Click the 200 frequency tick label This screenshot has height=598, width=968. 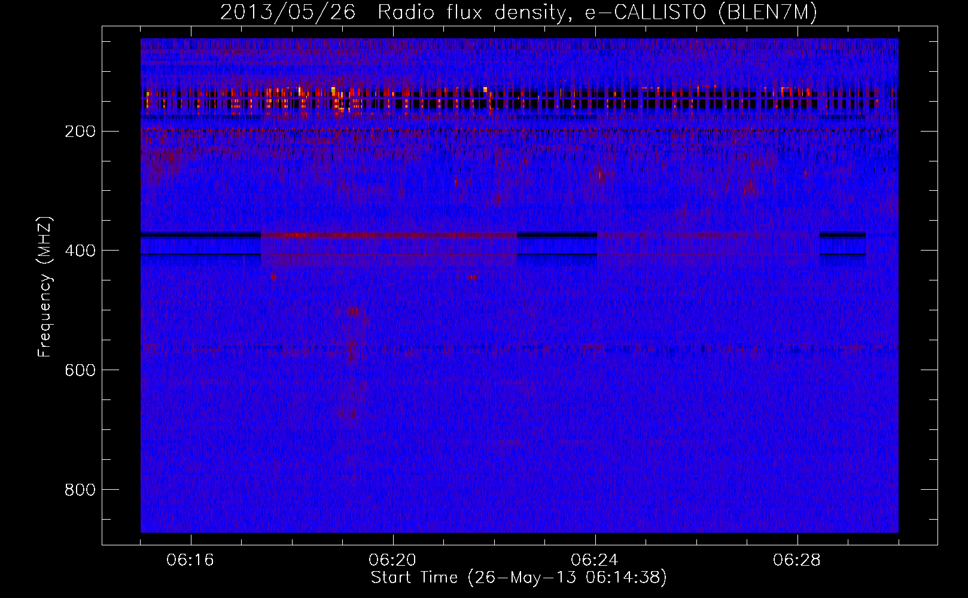pyautogui.click(x=80, y=132)
